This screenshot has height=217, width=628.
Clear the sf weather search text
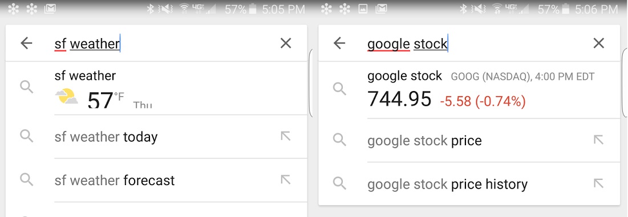pos(286,43)
